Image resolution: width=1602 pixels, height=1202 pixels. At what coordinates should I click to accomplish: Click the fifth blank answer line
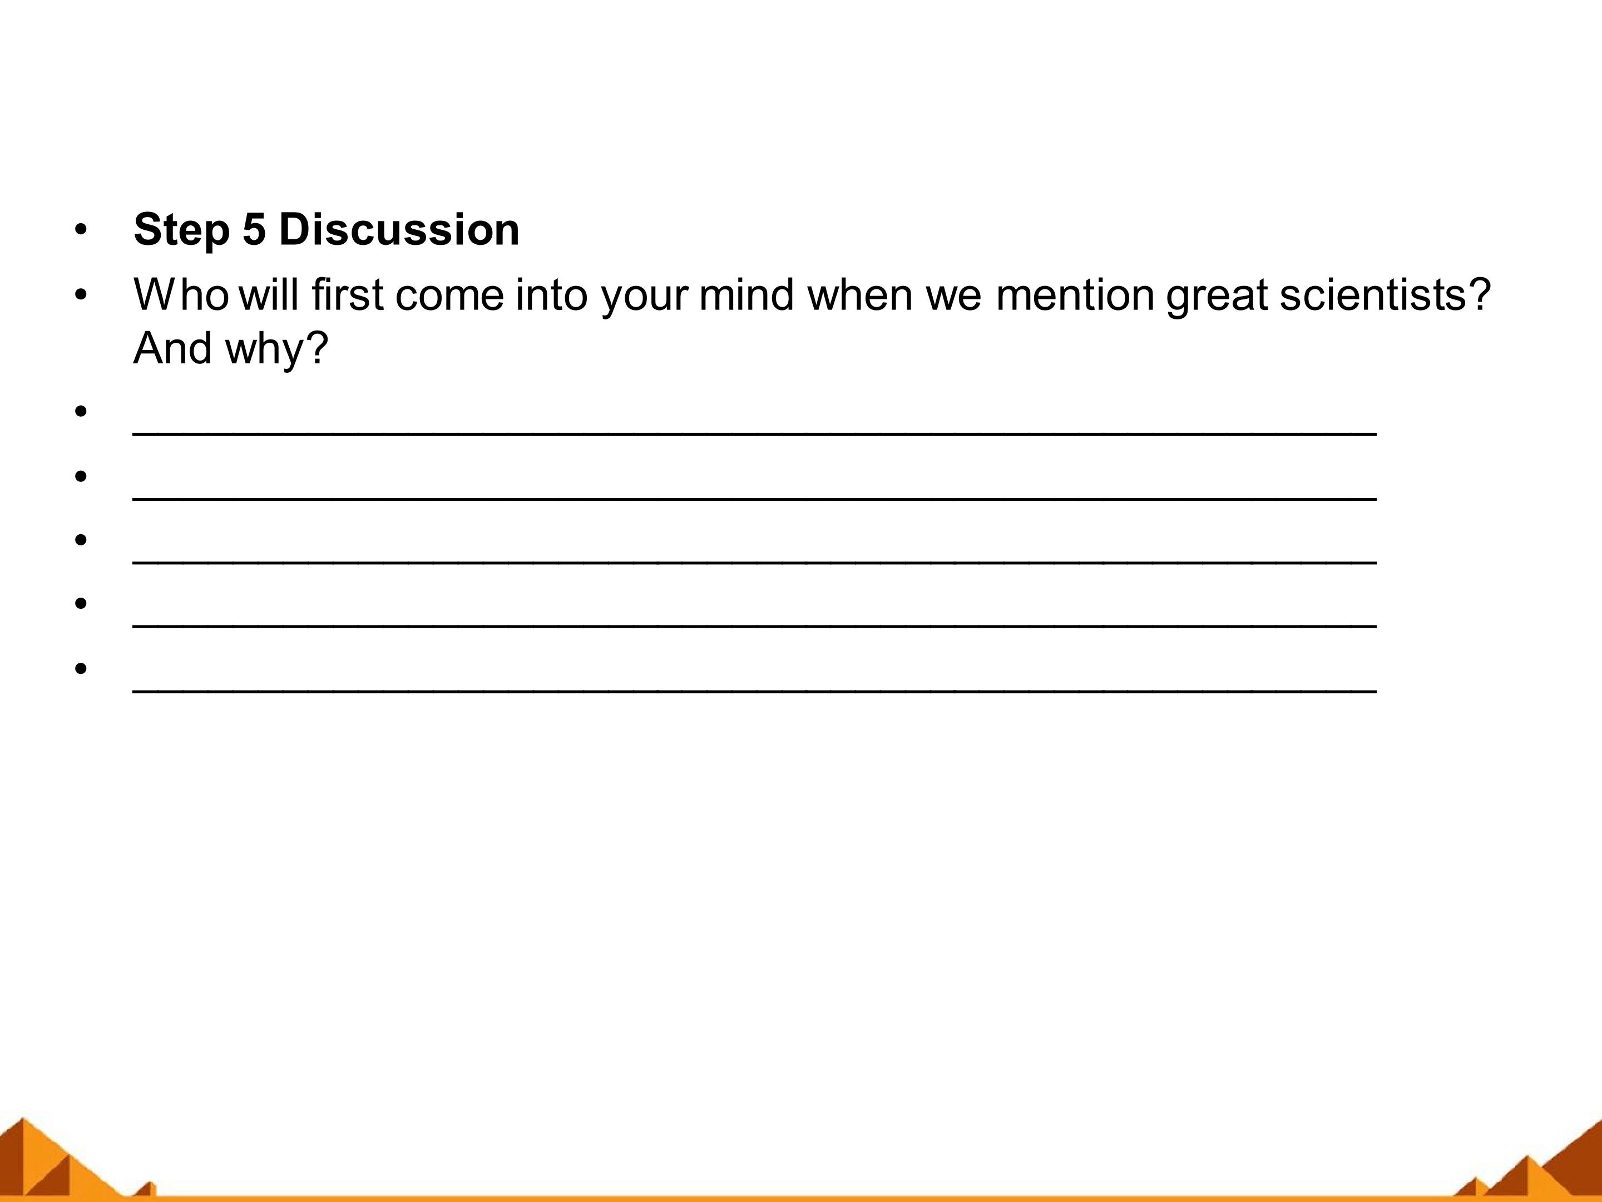click(x=754, y=689)
